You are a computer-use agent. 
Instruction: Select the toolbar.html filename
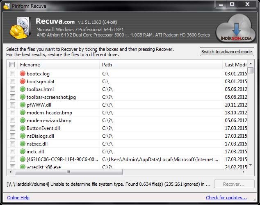pos(40,89)
